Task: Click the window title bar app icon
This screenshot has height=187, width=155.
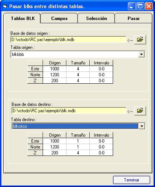Action: [5, 6]
